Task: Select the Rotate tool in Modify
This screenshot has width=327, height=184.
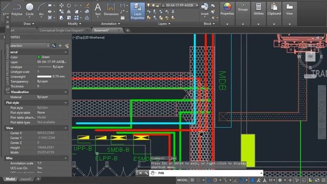Action: click(69, 6)
